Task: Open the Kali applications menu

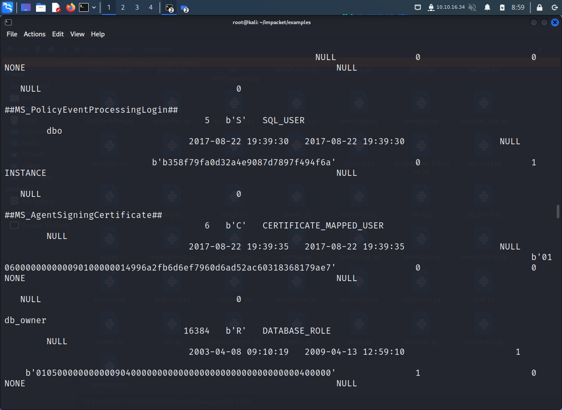Action: click(x=7, y=7)
